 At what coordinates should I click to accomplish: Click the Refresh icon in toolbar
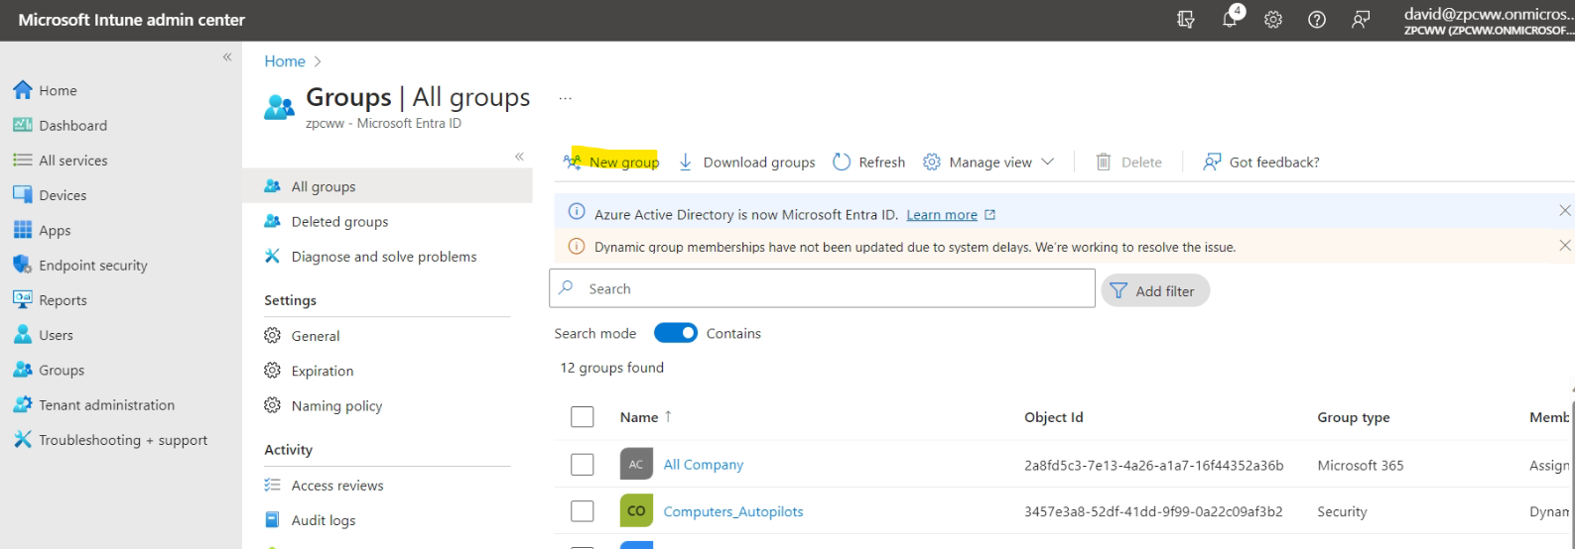(x=842, y=163)
